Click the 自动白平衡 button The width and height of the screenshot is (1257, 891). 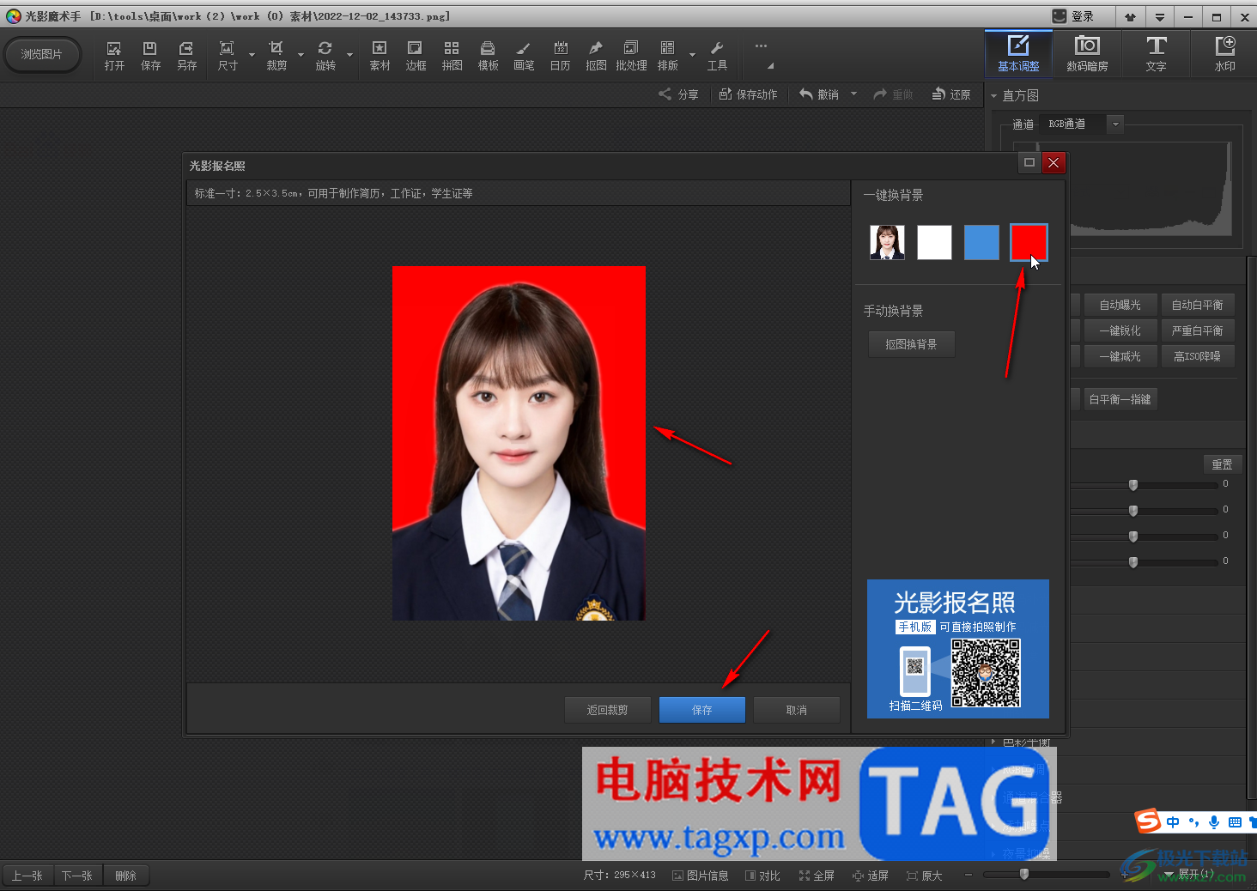click(1197, 305)
